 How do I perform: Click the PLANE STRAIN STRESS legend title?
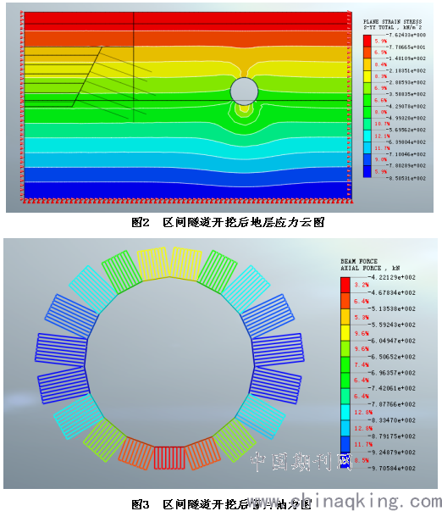click(393, 21)
